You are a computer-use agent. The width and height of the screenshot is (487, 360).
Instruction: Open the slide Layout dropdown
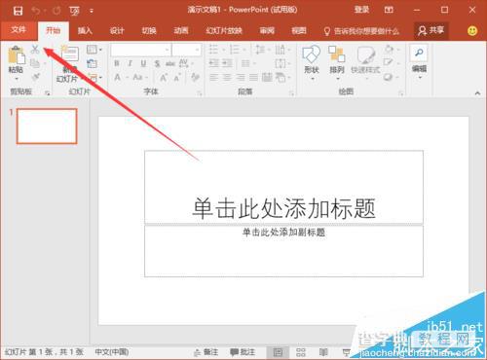[94, 50]
